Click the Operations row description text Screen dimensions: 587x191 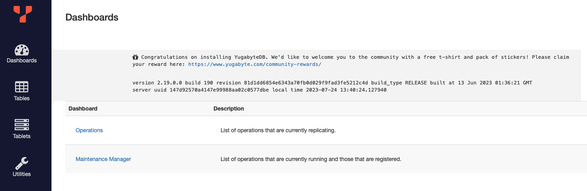click(278, 130)
